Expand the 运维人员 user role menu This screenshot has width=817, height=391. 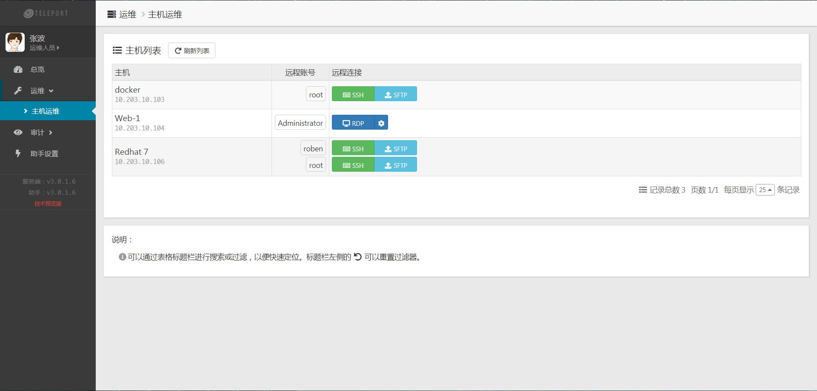pos(44,48)
